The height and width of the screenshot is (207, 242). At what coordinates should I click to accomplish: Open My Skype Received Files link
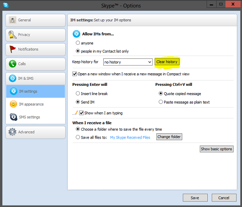tap(130, 137)
